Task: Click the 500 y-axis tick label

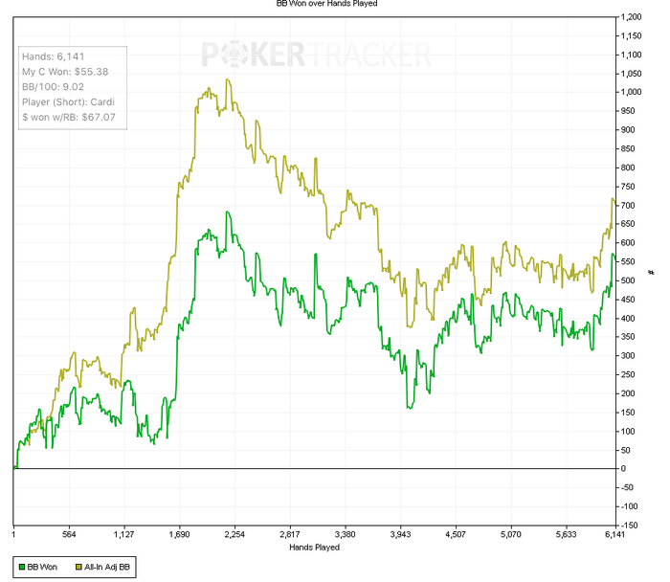Action: pos(628,280)
